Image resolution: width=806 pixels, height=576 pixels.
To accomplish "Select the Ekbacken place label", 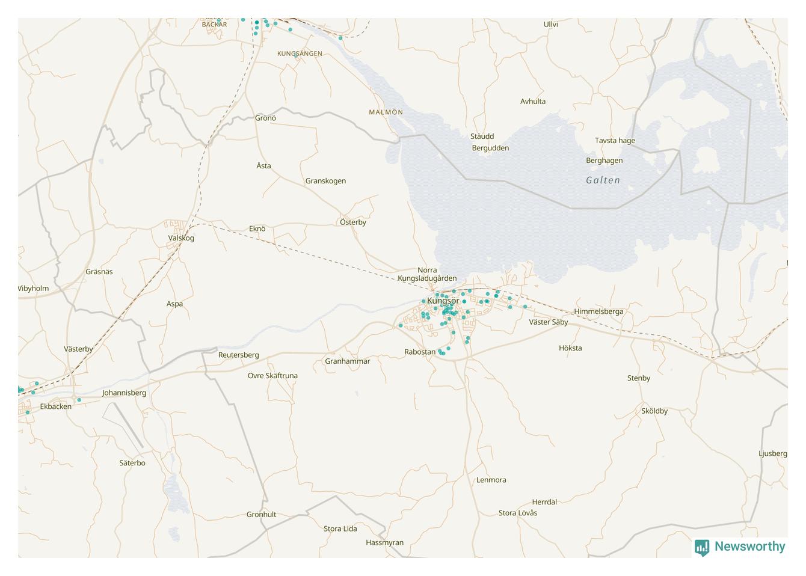I will (x=56, y=406).
